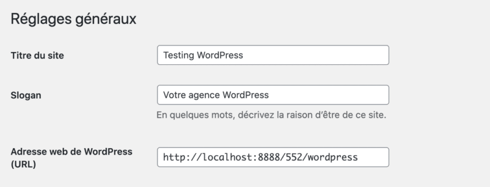
Task: Click the Titre du site input field
Action: pos(273,55)
